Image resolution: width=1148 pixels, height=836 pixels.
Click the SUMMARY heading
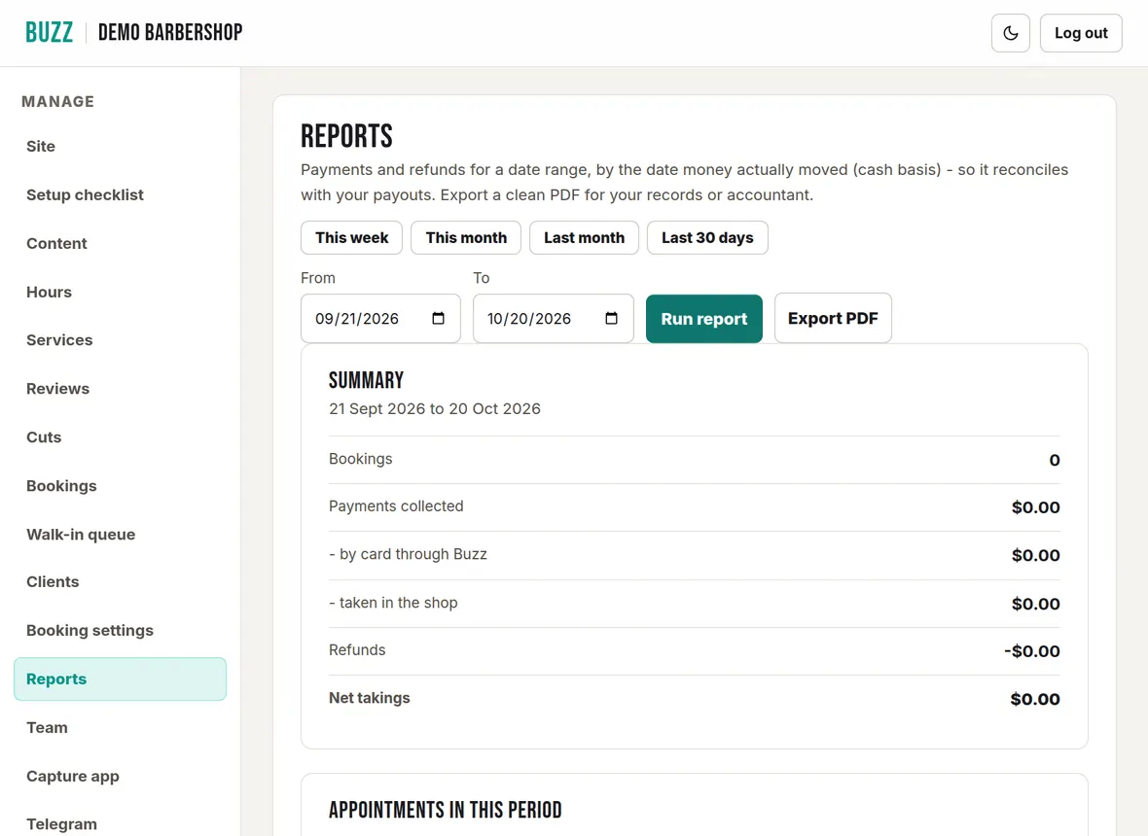[366, 380]
